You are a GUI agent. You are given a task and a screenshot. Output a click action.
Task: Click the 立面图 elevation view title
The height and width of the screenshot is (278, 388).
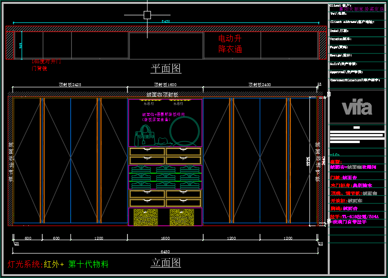(x=166, y=262)
